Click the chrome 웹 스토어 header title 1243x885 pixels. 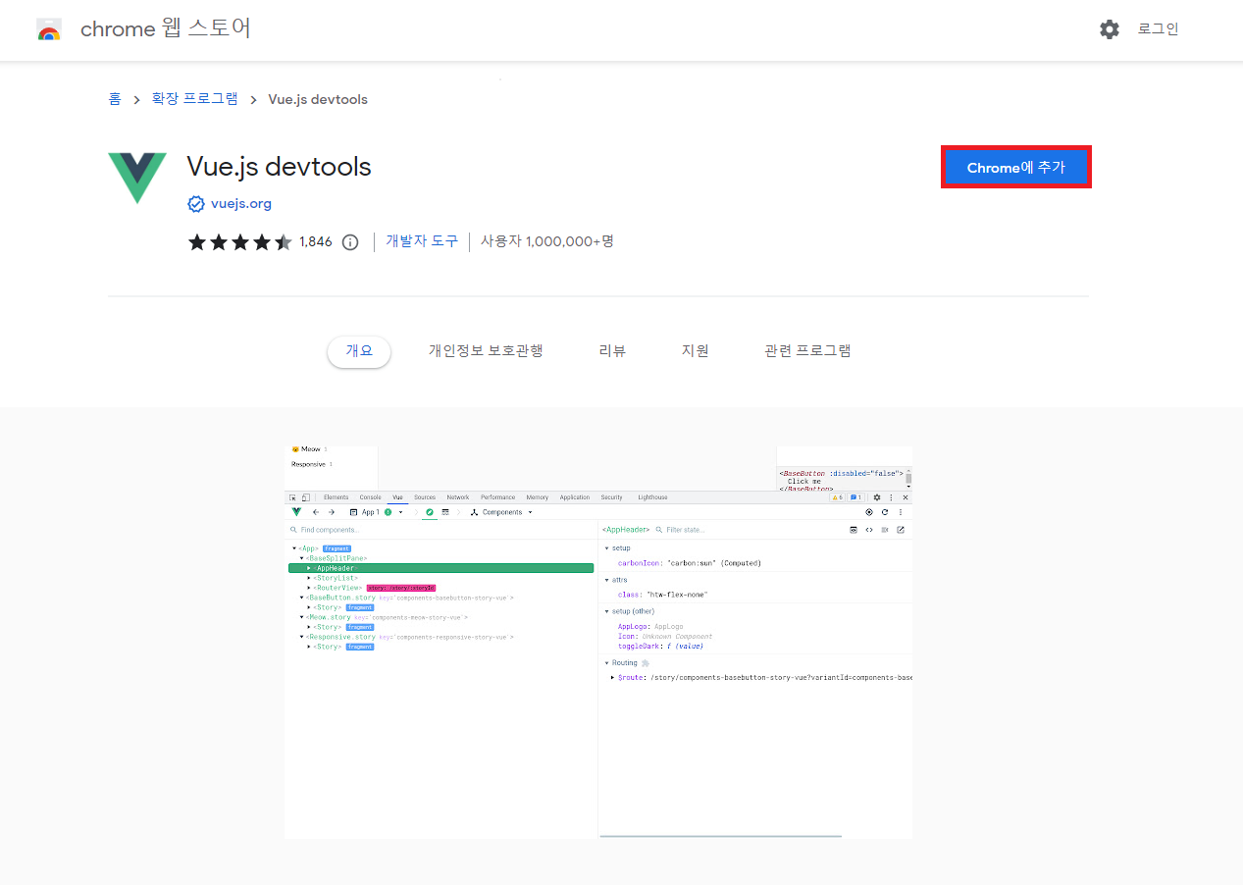(x=166, y=28)
